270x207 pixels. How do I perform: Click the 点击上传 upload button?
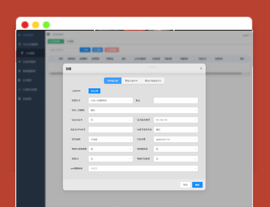pyautogui.click(x=94, y=91)
